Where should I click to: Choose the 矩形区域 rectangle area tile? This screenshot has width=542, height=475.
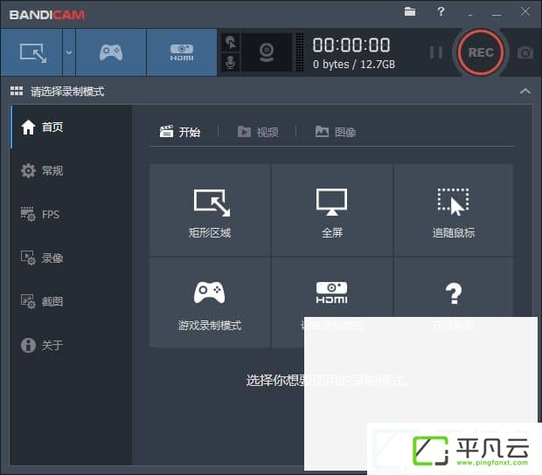tap(210, 210)
